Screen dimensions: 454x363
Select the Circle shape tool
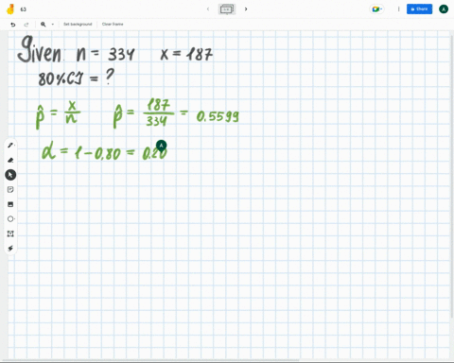tap(10, 219)
